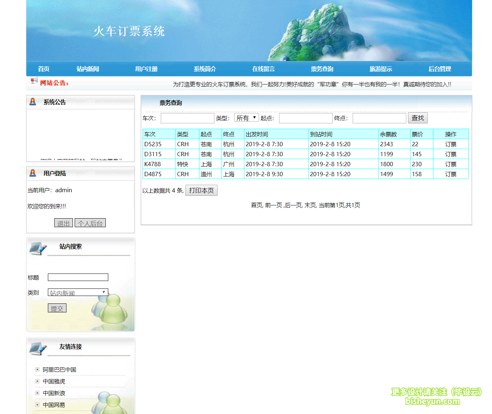The height and width of the screenshot is (414, 492).
Task: Click the person icon beside 用户登陆
Action: point(33,173)
